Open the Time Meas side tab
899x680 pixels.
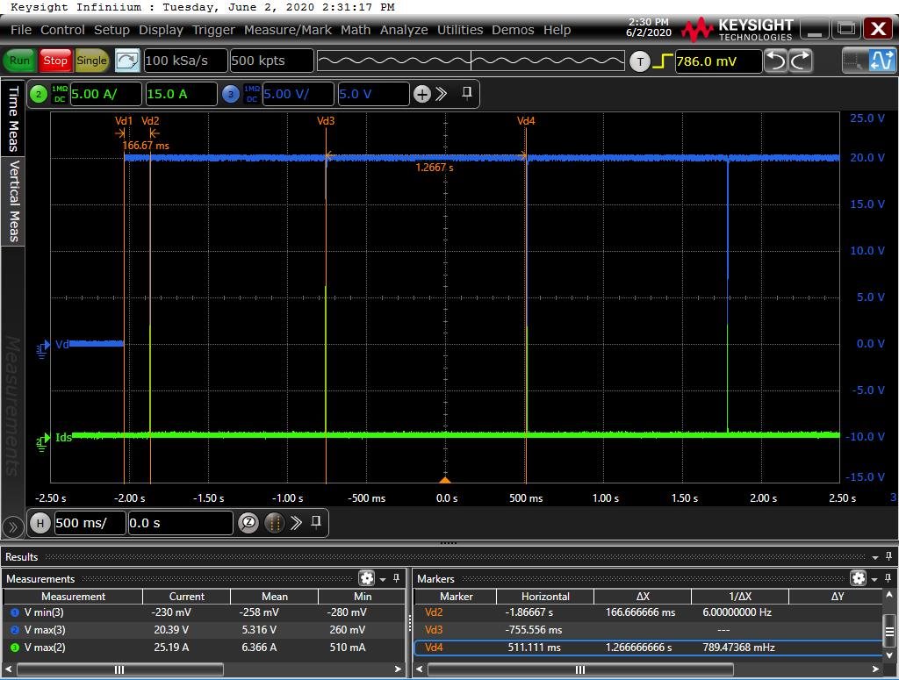coord(12,119)
